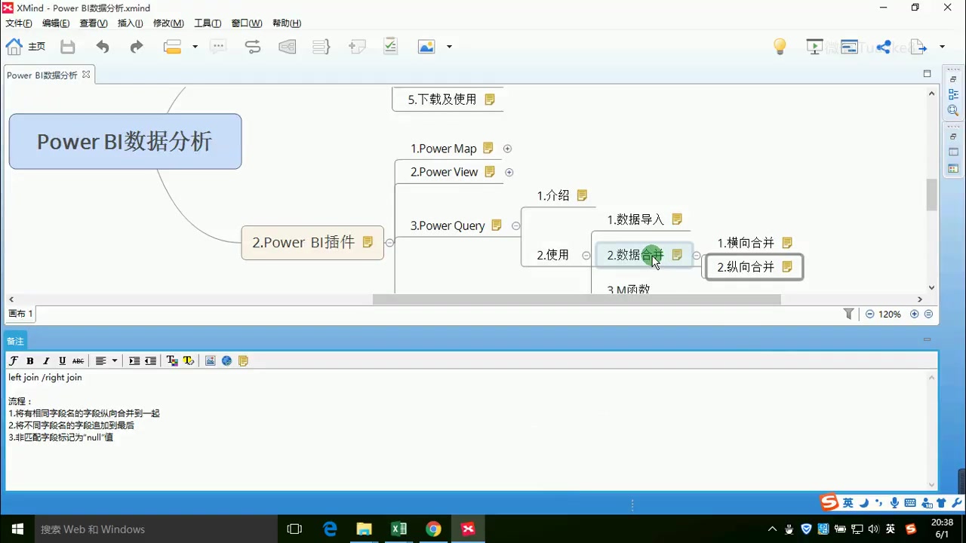Click the blue share icon

884,47
